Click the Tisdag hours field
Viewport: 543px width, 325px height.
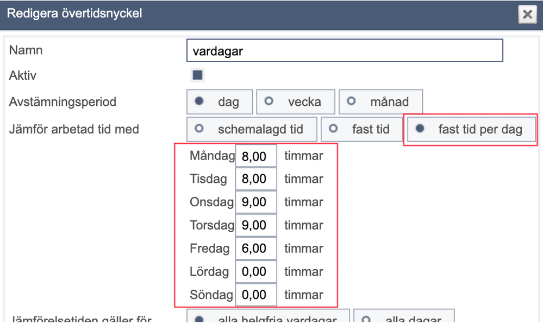tap(256, 179)
